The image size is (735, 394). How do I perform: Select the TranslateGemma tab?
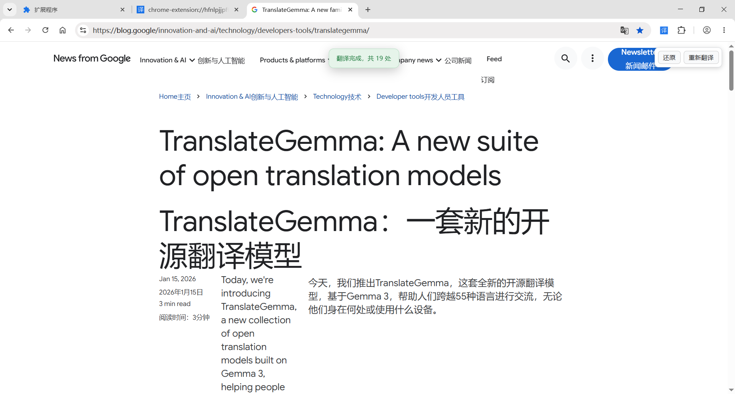pyautogui.click(x=302, y=10)
